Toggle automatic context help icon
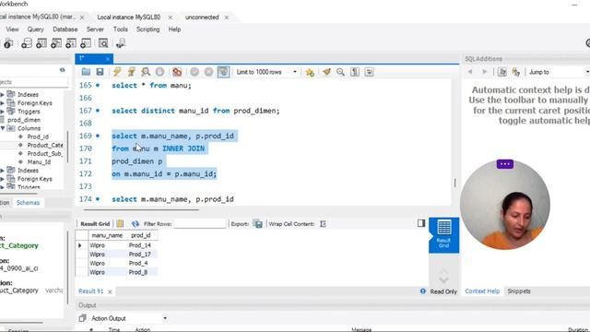 tap(516, 72)
